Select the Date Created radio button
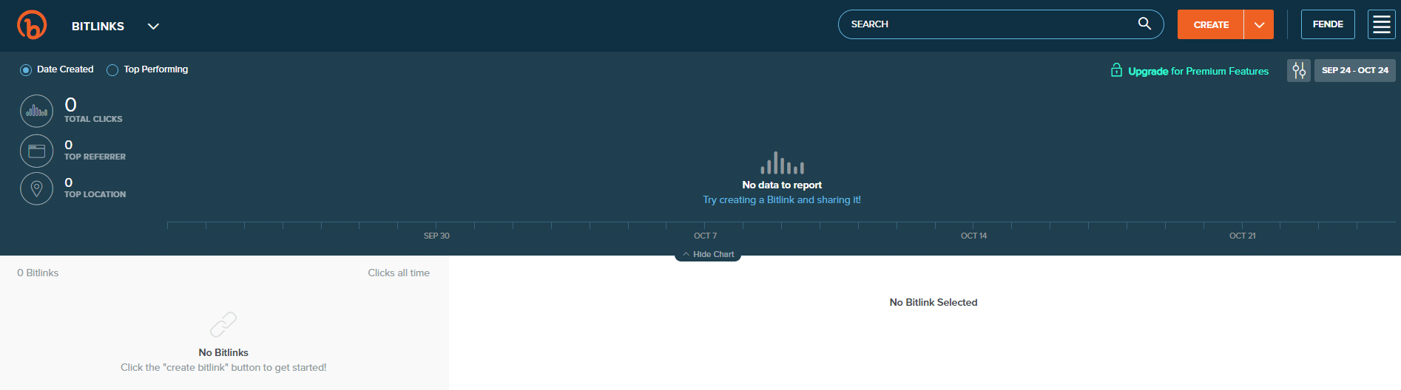1401x390 pixels. (26, 69)
